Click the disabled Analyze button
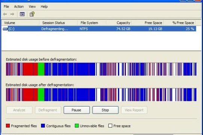Screen dimensions: 203x135 point(19,110)
